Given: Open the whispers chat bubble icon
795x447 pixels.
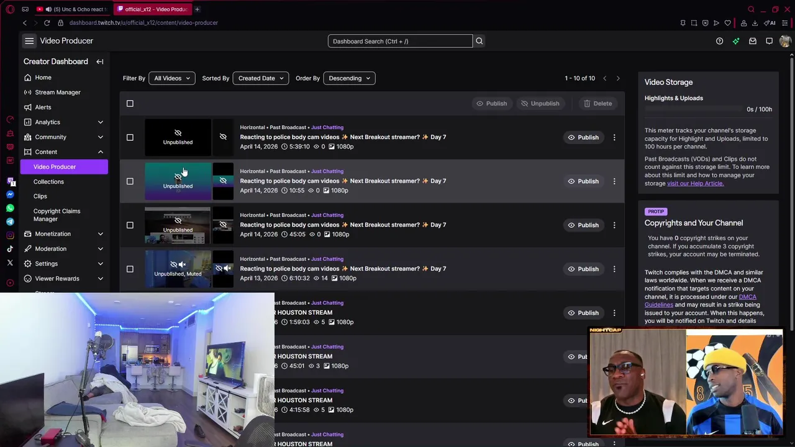Looking at the screenshot, I should click(x=769, y=41).
